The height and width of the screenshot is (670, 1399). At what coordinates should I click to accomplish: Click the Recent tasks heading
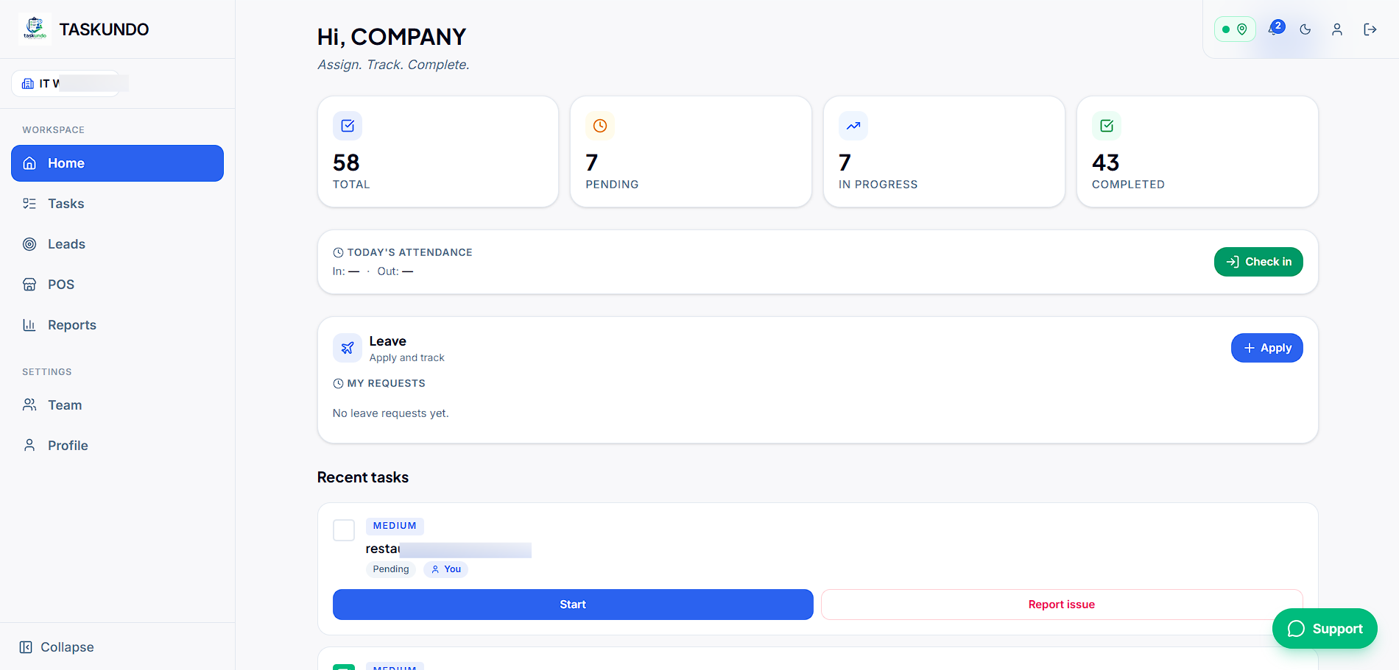pyautogui.click(x=363, y=477)
